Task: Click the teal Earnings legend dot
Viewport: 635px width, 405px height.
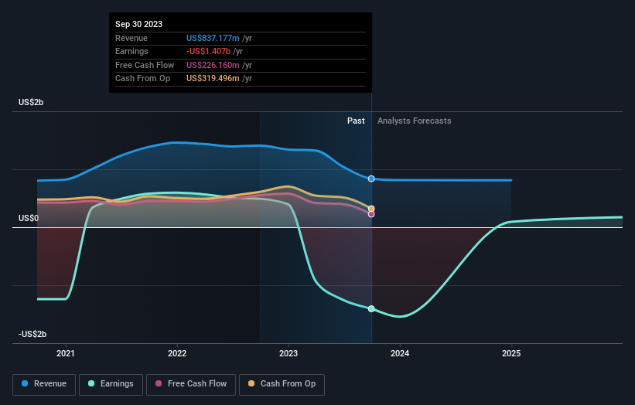Action: click(91, 383)
